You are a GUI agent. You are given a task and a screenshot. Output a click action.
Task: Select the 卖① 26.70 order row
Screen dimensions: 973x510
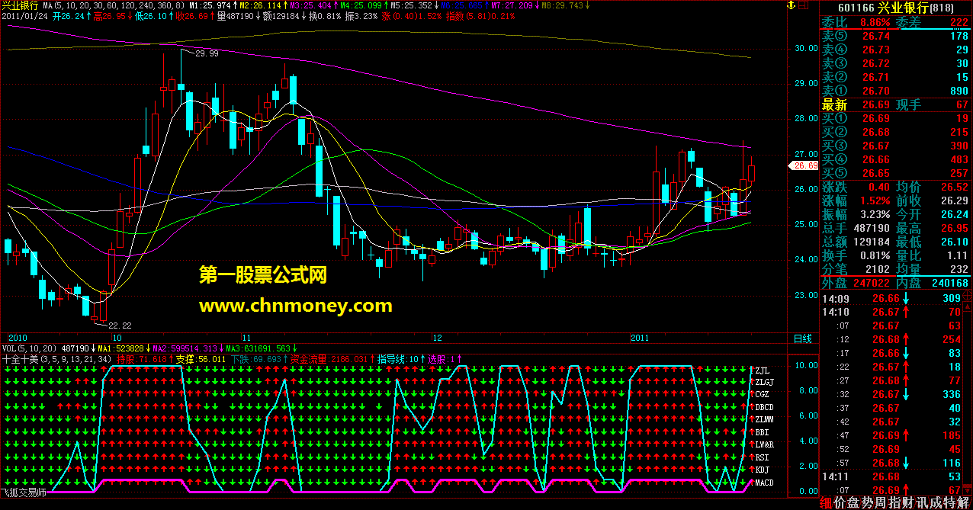click(895, 91)
